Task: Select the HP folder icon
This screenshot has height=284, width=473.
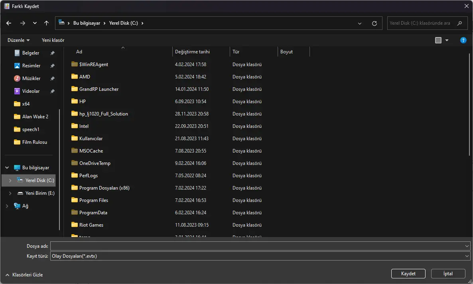Action: (x=75, y=101)
